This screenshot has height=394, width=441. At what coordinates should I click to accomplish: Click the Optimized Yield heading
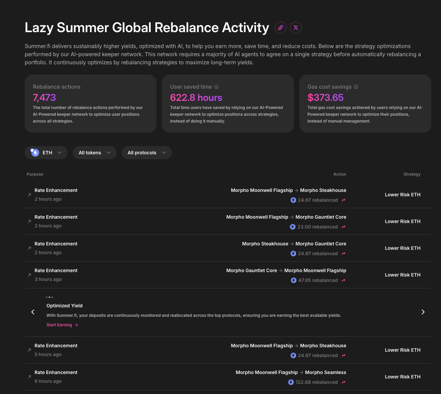point(64,306)
